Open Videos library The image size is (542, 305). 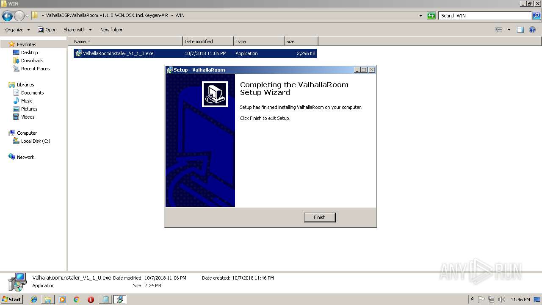28,117
